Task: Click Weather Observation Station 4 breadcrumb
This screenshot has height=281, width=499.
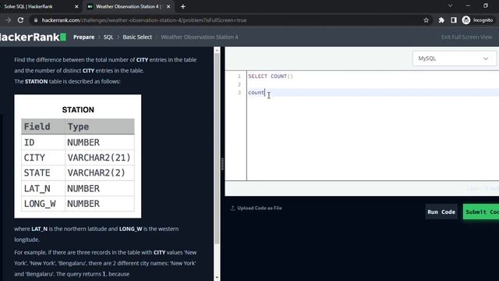Action: coord(200,37)
